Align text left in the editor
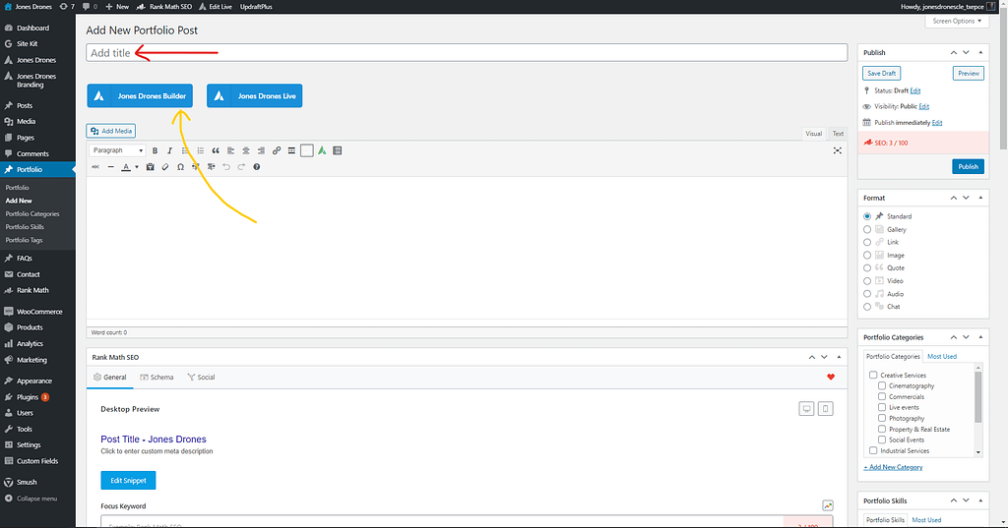 (x=230, y=151)
